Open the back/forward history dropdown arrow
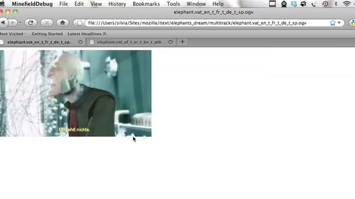 coord(20,23)
